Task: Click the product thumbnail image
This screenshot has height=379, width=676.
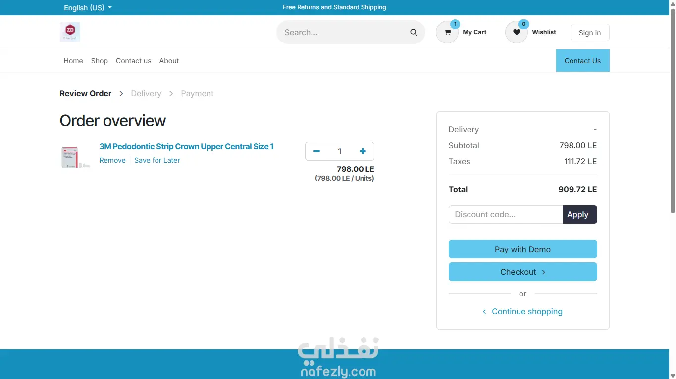Action: pyautogui.click(x=75, y=157)
